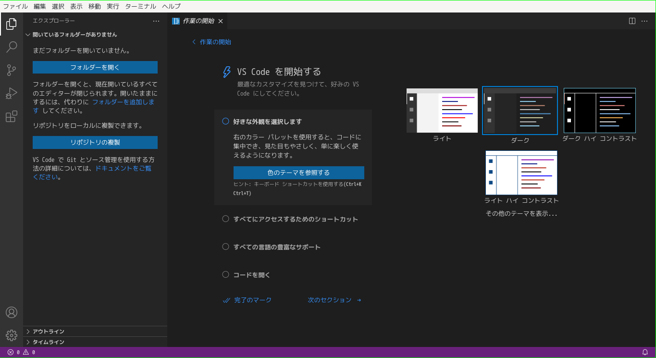The image size is (656, 358).
Task: Go to 次のセクション link
Action: (x=334, y=300)
